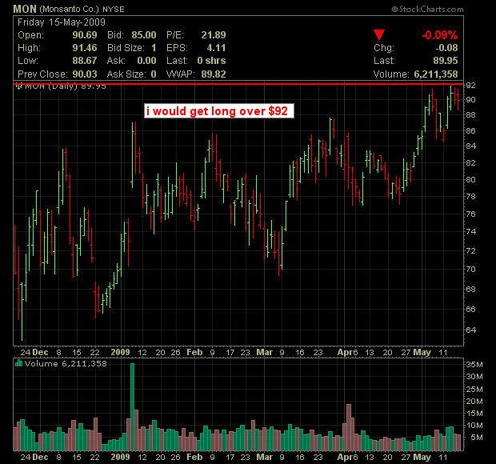Click the red down-arrow change indicator
This screenshot has width=496, height=464.
(379, 35)
